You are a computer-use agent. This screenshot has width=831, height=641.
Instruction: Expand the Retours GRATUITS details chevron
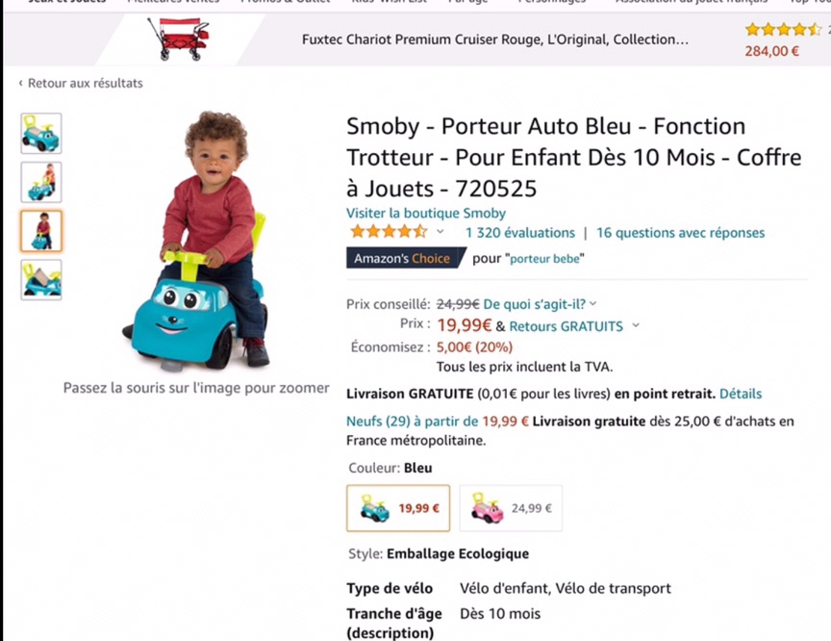pyautogui.click(x=636, y=325)
